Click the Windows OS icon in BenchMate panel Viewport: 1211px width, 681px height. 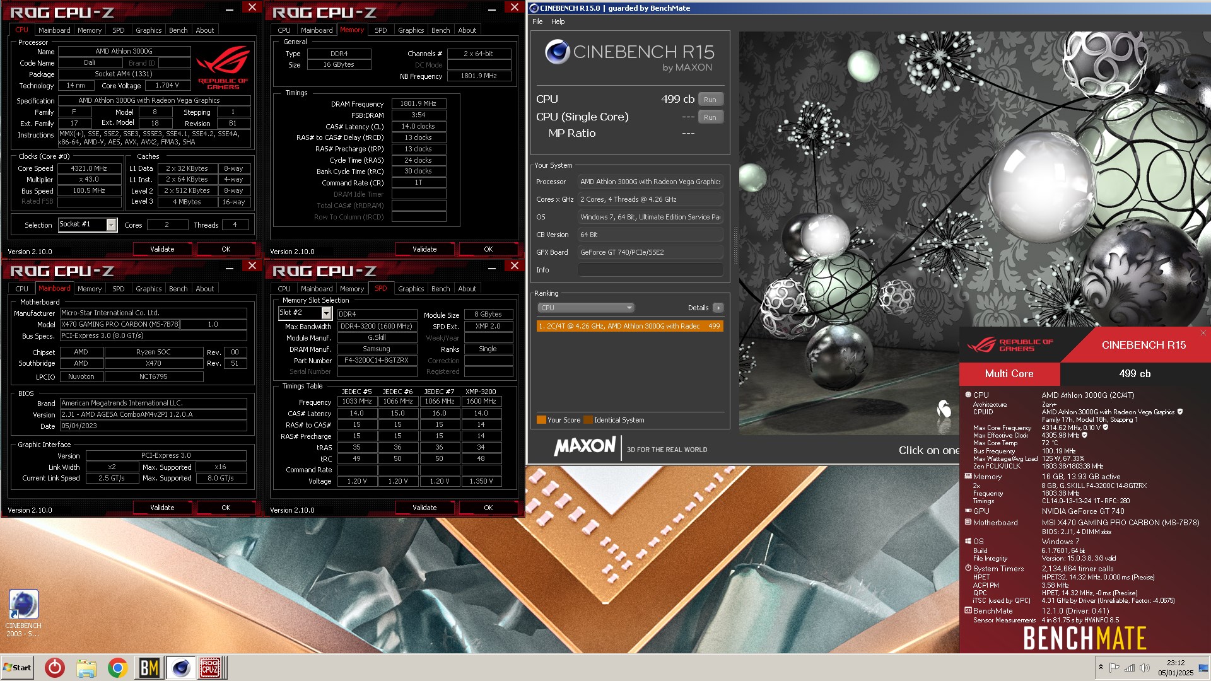click(x=968, y=541)
